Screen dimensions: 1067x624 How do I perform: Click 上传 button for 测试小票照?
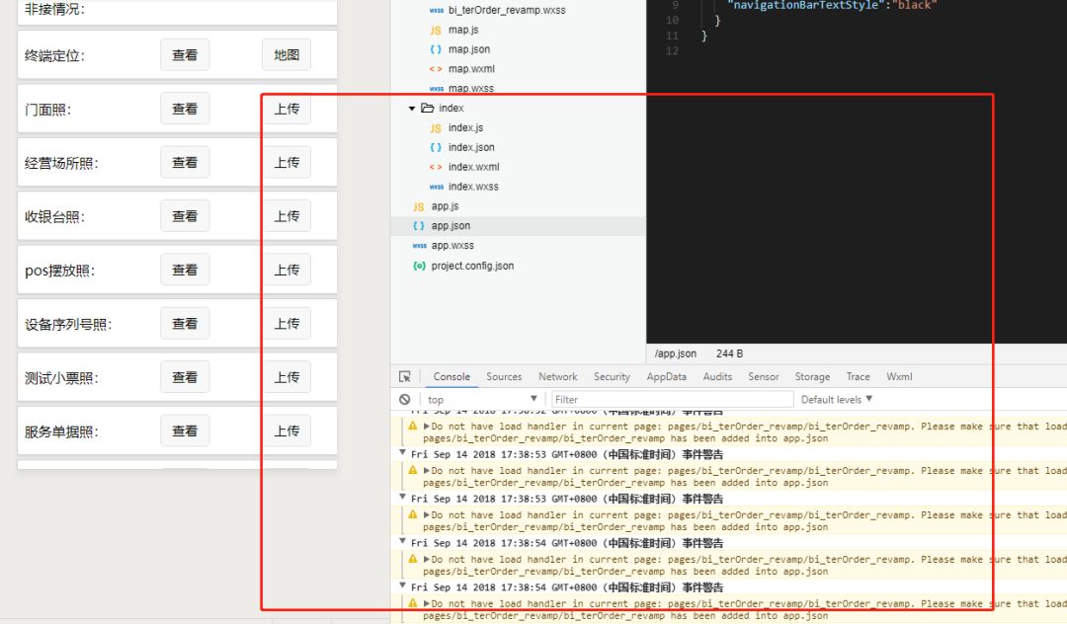pyautogui.click(x=287, y=377)
